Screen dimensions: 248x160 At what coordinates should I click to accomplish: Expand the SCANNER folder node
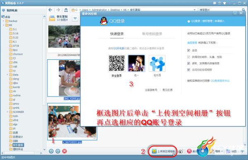[7, 112]
